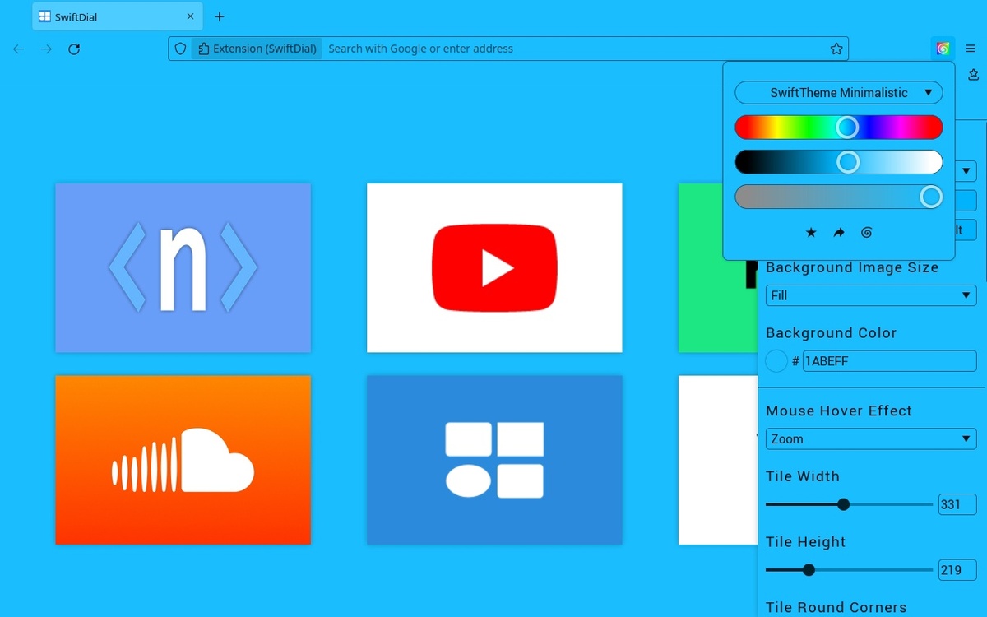This screenshot has width=987, height=617.
Task: Click the share arrow icon in theme popup
Action: point(839,233)
